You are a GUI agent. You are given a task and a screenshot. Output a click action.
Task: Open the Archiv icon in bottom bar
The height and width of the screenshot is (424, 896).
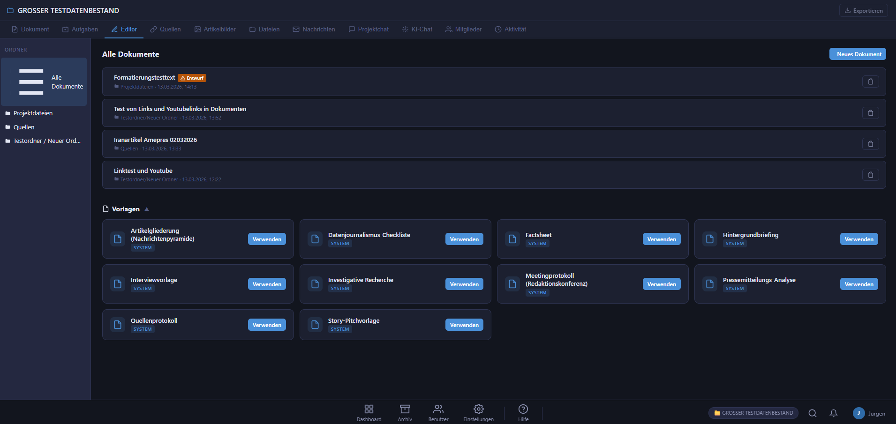pyautogui.click(x=405, y=413)
